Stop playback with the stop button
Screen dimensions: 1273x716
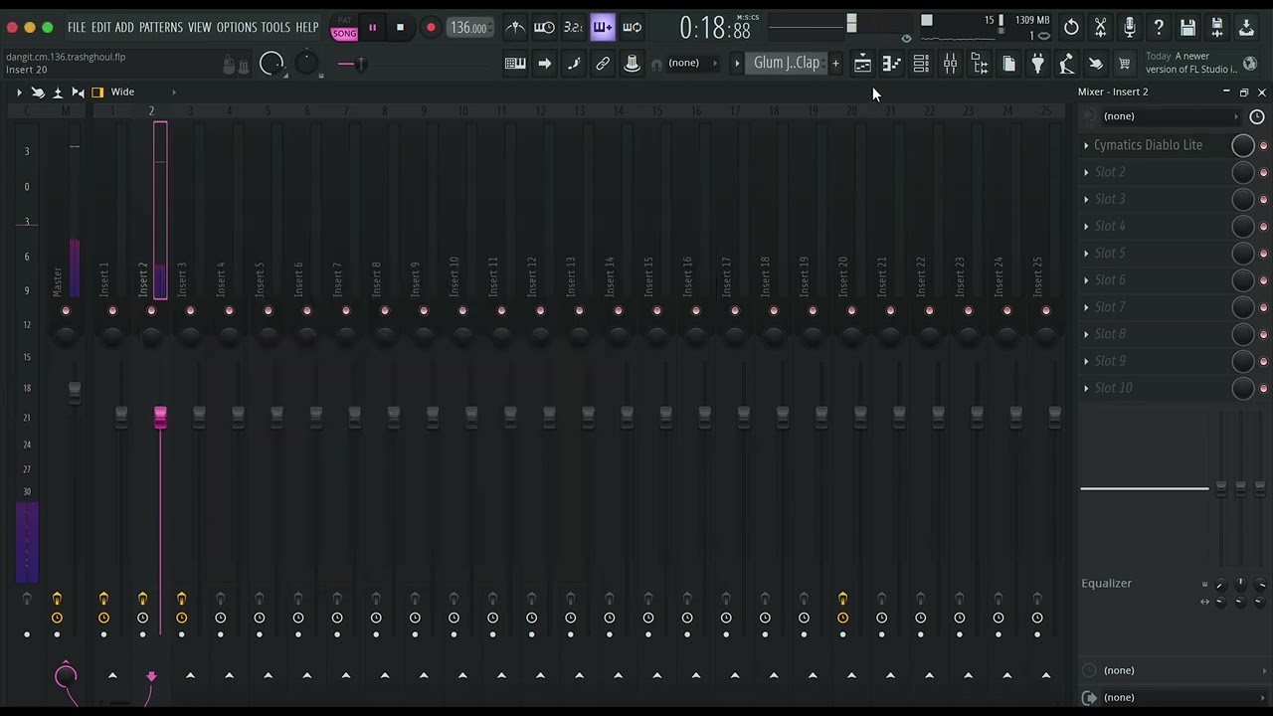400,28
